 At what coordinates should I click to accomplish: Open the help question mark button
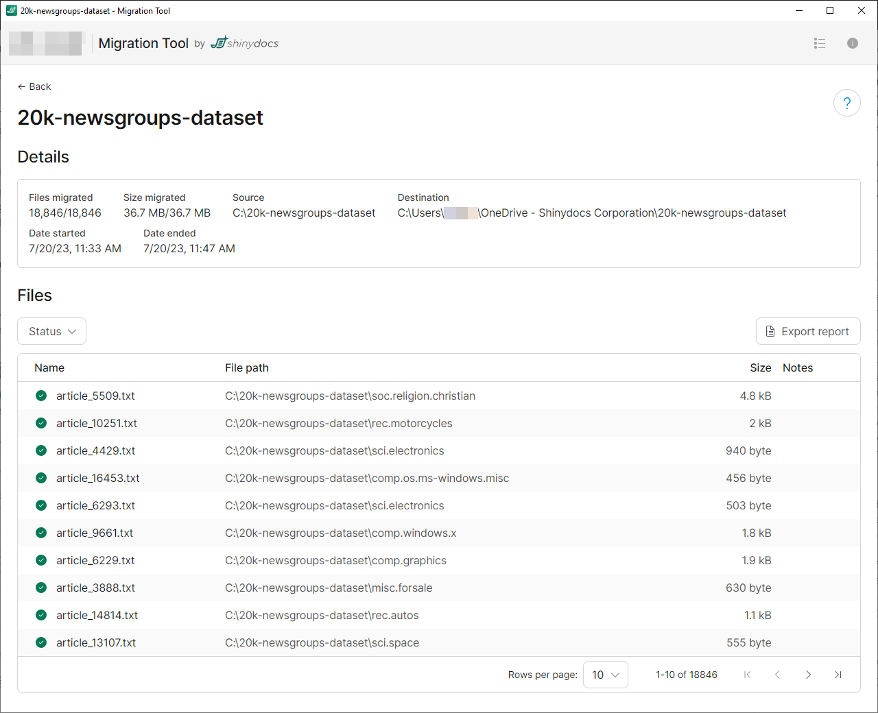pos(846,104)
